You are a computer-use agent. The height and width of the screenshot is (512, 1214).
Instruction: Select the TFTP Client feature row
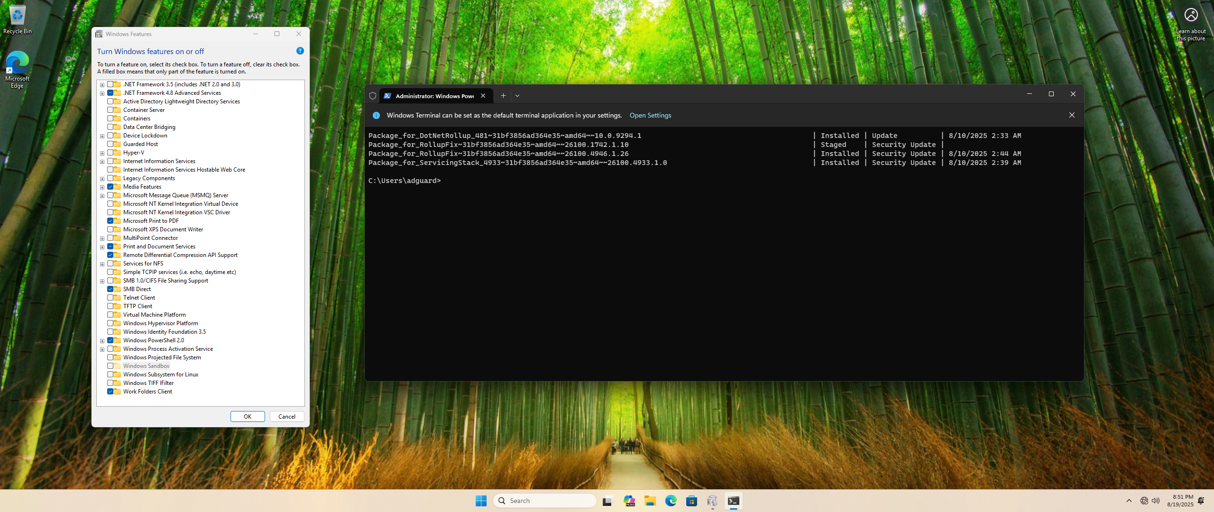[x=138, y=306]
